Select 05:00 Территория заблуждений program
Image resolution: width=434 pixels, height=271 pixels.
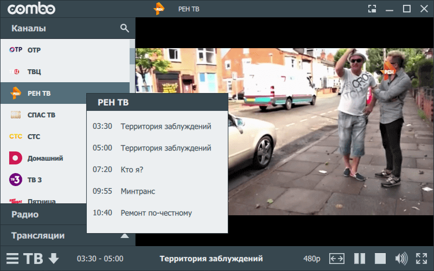coord(157,148)
